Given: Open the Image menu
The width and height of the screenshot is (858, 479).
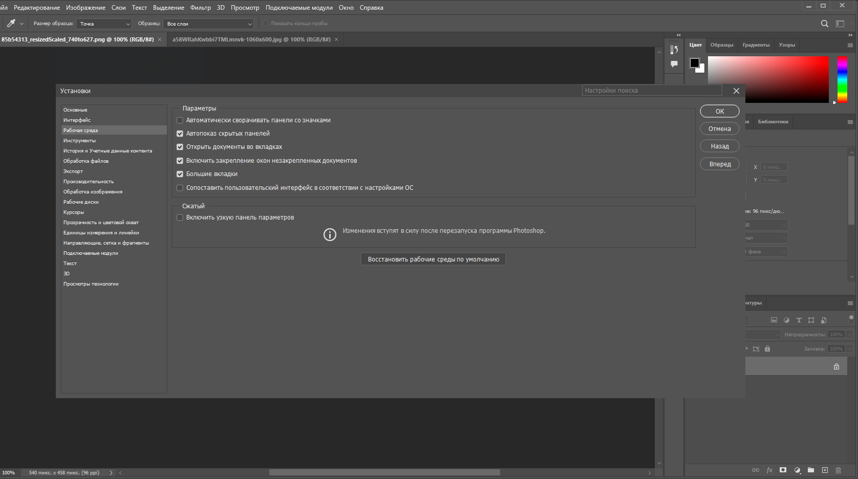Looking at the screenshot, I should pos(85,8).
